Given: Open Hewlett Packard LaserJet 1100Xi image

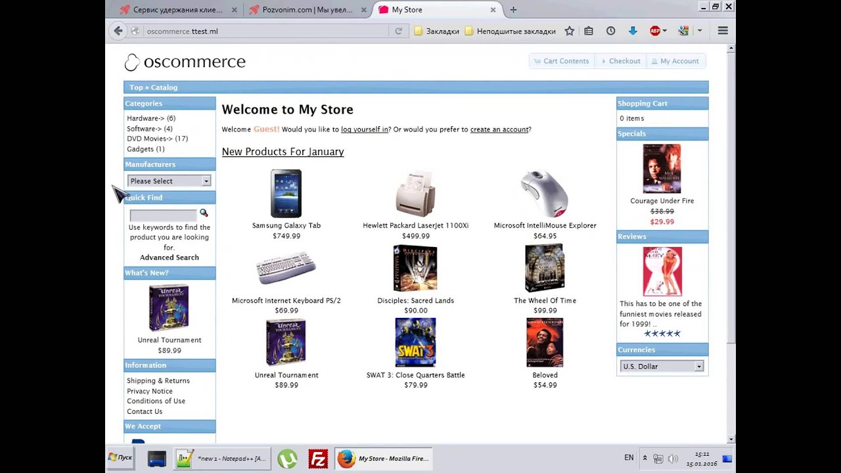Looking at the screenshot, I should point(415,193).
